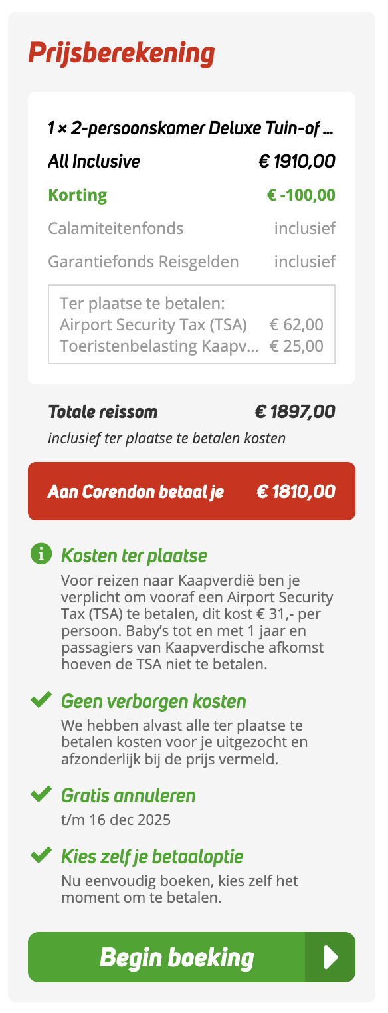Select the Korting discount row
Viewport: 388px width, 1013px height.
(191, 195)
